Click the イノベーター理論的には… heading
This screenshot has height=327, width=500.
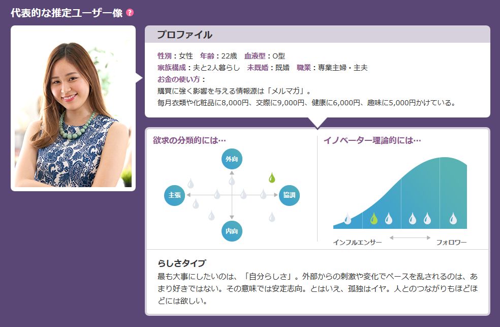pyautogui.click(x=372, y=140)
